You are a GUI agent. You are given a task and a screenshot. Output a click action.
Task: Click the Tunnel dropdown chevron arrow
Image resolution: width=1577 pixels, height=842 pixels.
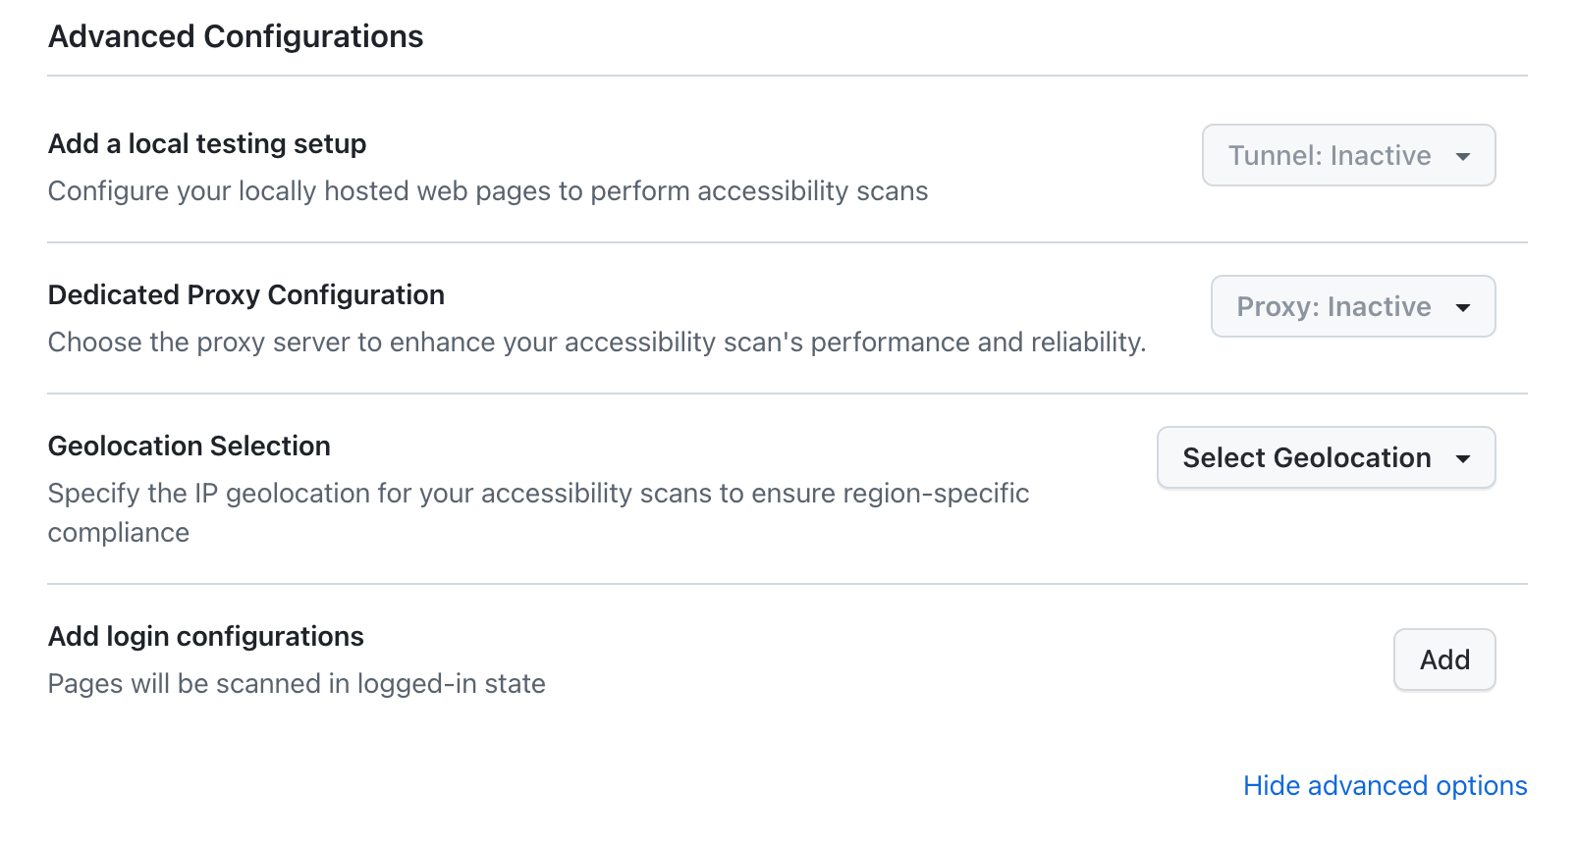pyautogui.click(x=1465, y=155)
